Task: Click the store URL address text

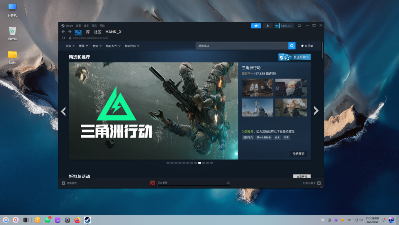Action: tap(91, 38)
